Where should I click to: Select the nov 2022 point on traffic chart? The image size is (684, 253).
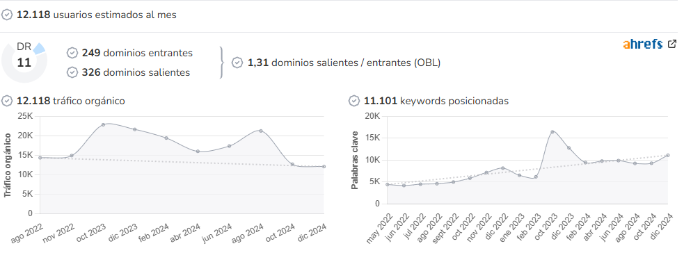(72, 156)
